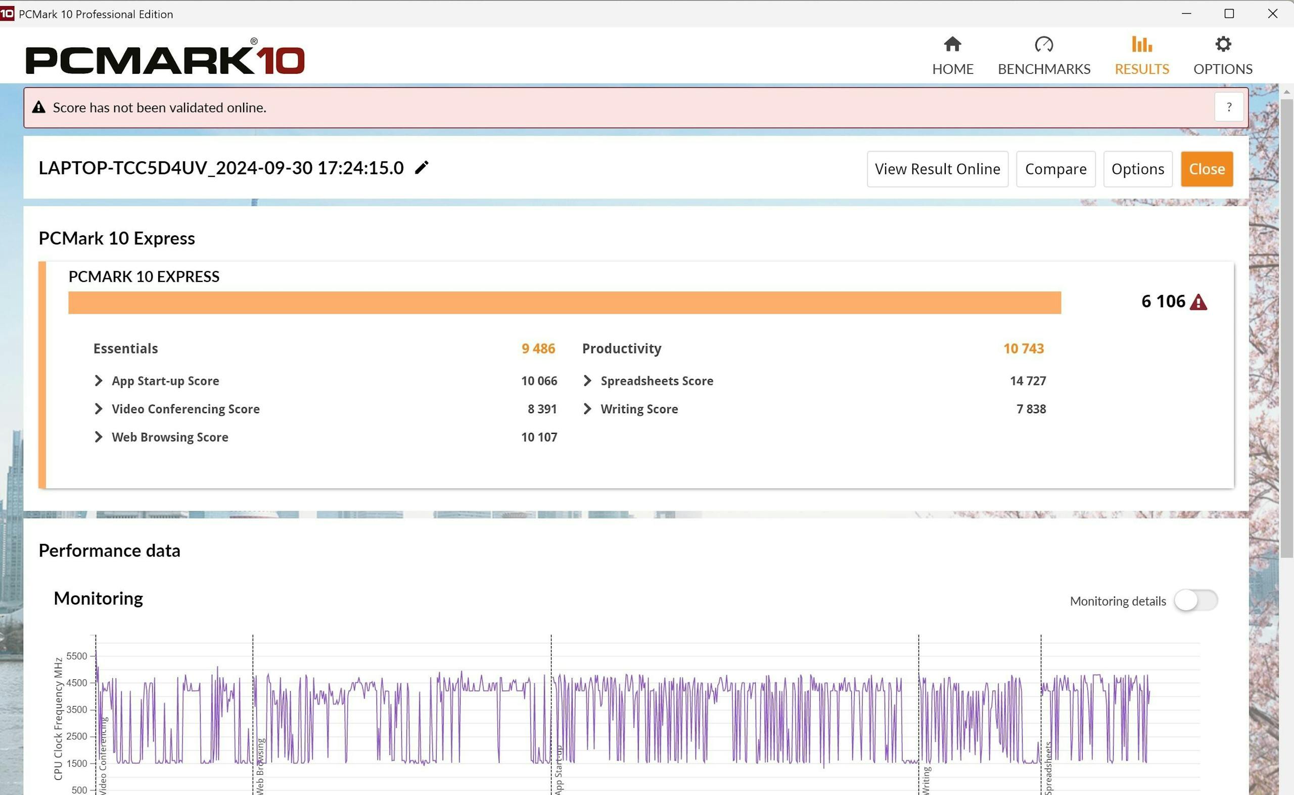This screenshot has width=1294, height=795.
Task: Click the Options gear icon
Action: pos(1223,44)
